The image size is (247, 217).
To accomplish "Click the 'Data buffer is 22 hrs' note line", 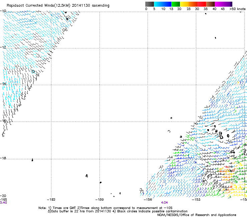I will [x=117, y=211].
